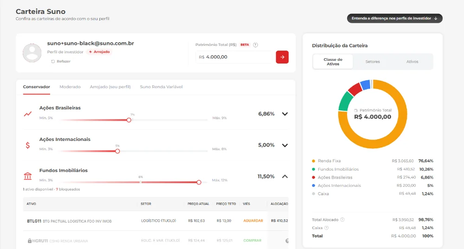The height and width of the screenshot is (249, 464).
Task: Switch to the Conservador tab
Action: [36, 87]
